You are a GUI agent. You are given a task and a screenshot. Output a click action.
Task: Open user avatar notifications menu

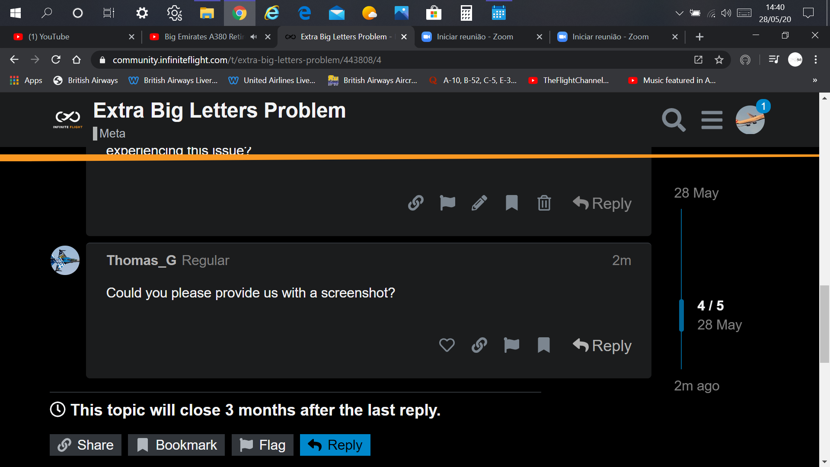click(750, 120)
